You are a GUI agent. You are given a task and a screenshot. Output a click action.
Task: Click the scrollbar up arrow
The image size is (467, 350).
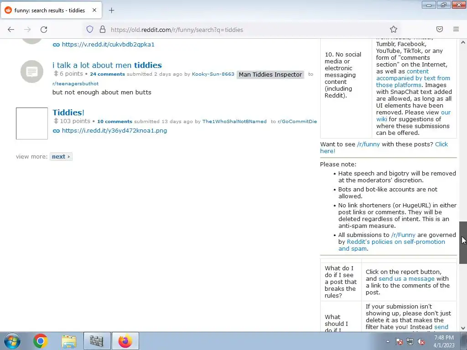pos(463,42)
